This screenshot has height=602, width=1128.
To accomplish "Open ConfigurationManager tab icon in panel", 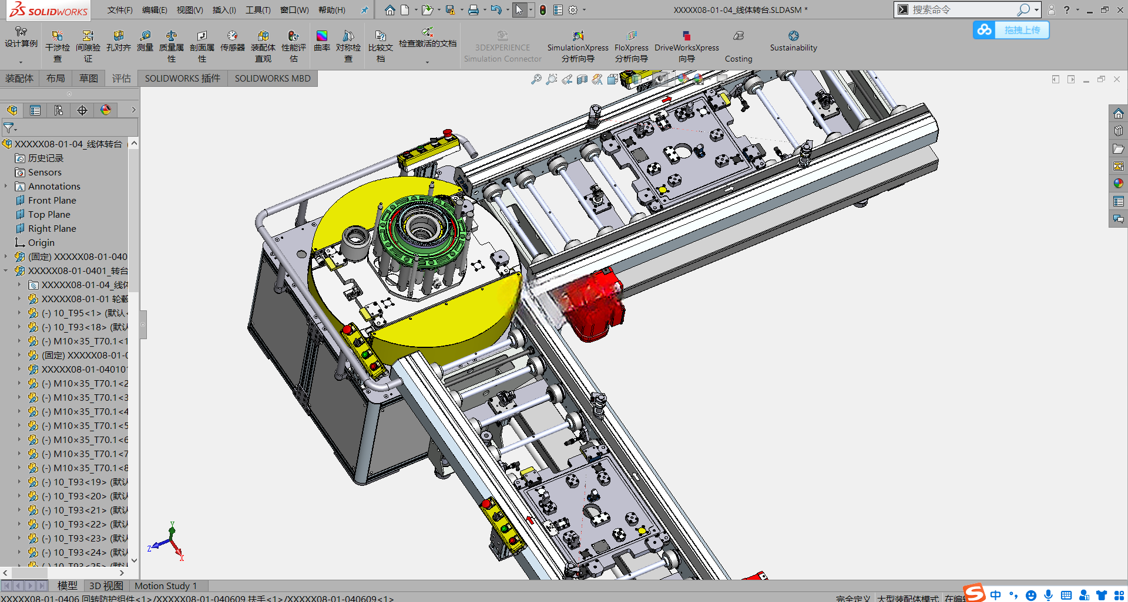I will [59, 110].
